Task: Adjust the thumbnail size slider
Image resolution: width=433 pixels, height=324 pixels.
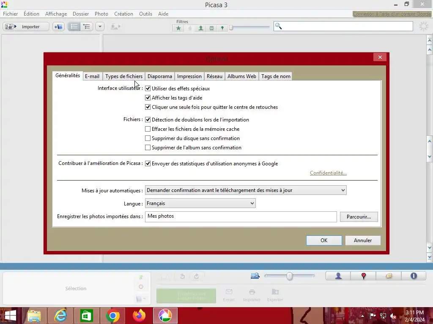Action: coord(289,276)
